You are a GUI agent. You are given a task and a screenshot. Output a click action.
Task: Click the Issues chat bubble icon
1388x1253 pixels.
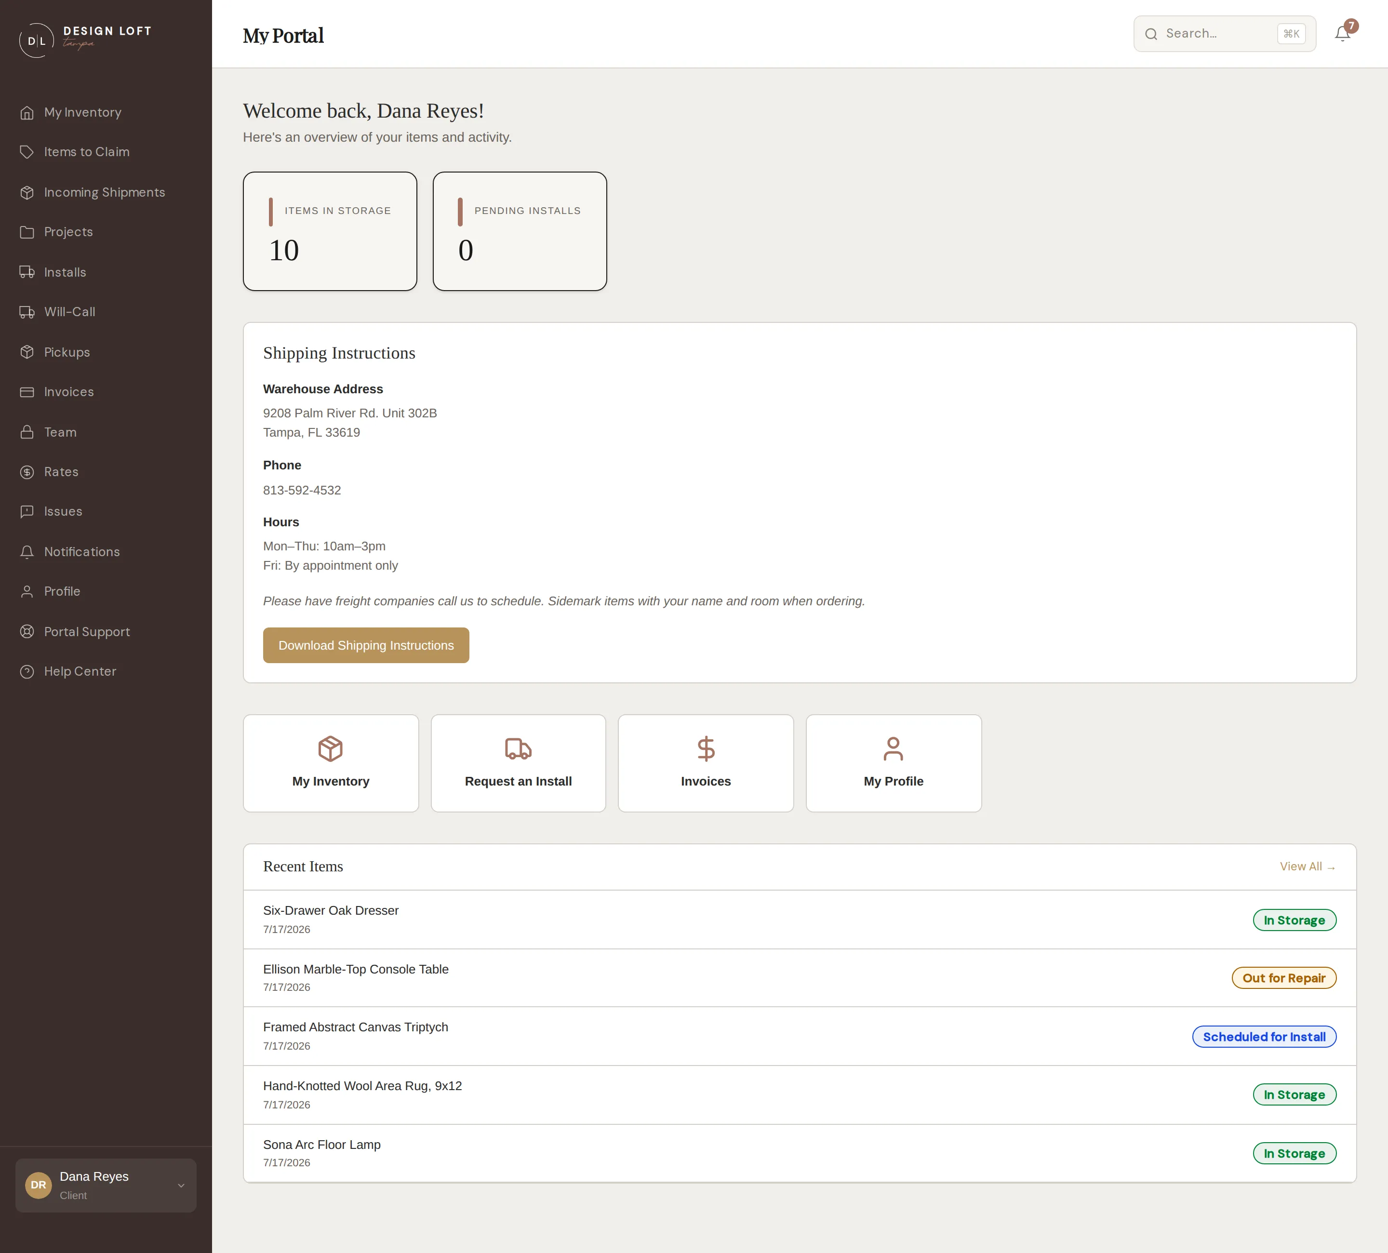click(27, 511)
